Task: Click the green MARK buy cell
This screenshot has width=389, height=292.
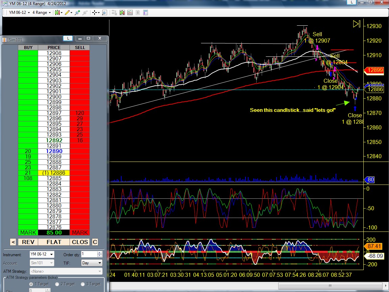Action: coord(28,233)
